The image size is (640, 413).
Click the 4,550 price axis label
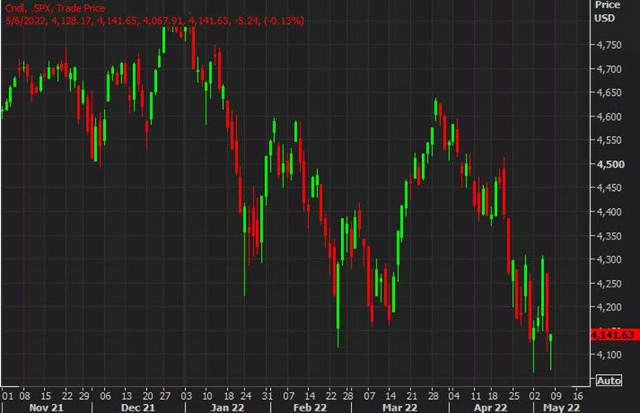[609, 140]
